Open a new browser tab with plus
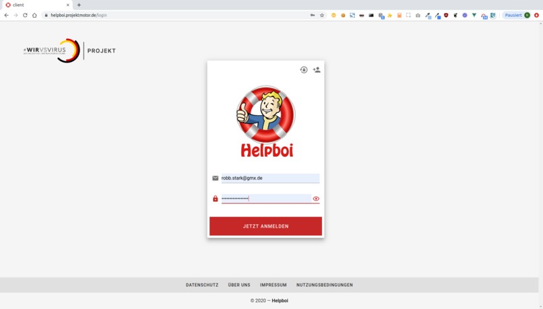Viewport: 543px width, 309px height. pos(79,5)
